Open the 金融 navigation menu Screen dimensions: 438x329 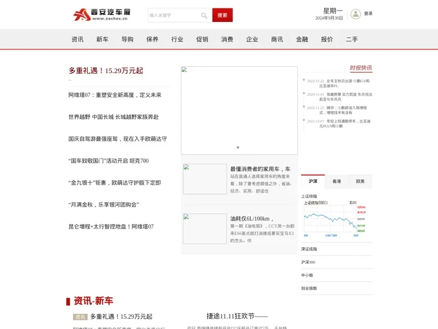(302, 40)
